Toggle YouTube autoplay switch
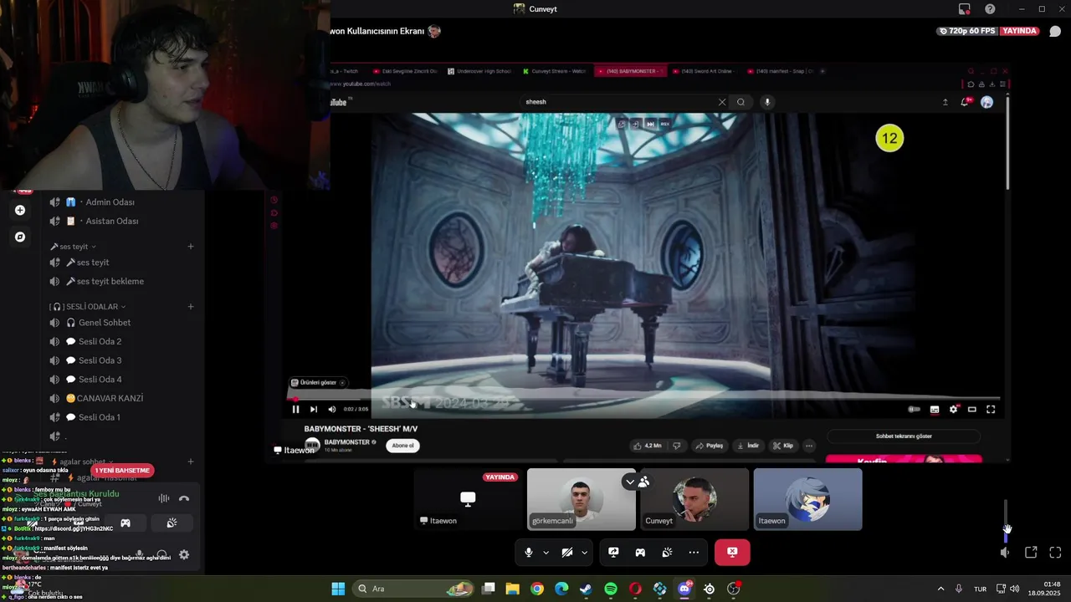Image resolution: width=1071 pixels, height=602 pixels. click(914, 409)
